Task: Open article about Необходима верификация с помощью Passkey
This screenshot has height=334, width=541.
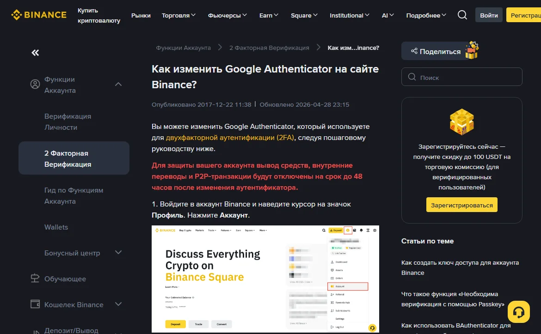Action: click(453, 299)
